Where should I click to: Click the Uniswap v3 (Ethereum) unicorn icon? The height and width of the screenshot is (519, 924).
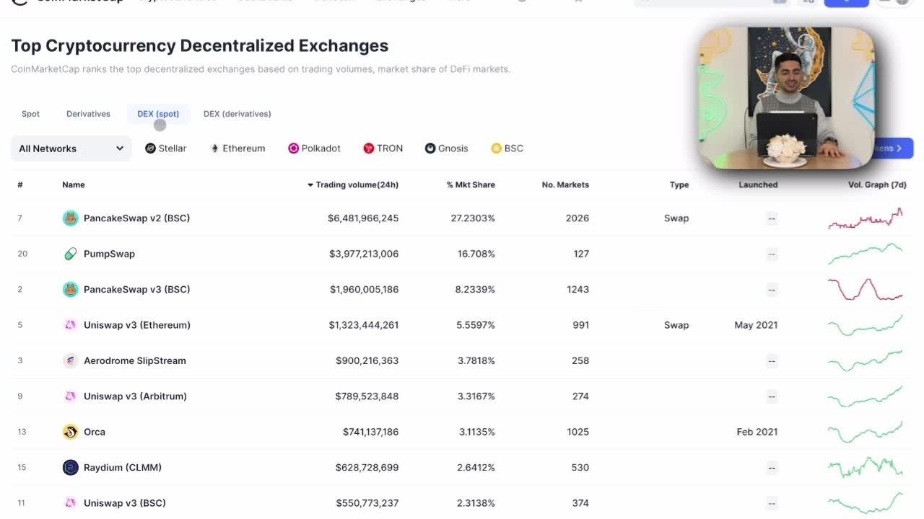70,325
